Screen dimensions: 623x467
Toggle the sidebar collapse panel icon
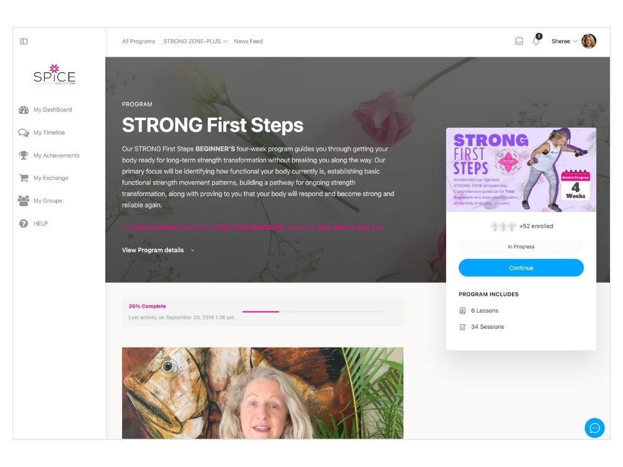pyautogui.click(x=24, y=41)
